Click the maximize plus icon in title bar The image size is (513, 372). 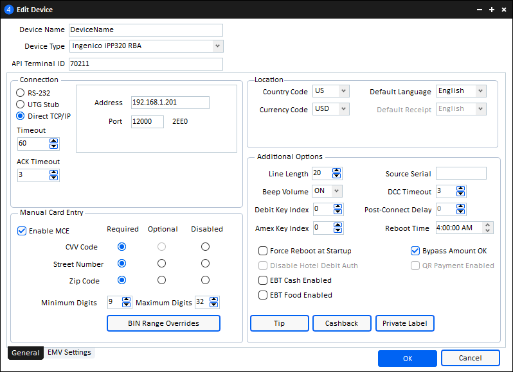click(492, 10)
